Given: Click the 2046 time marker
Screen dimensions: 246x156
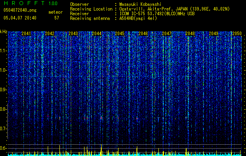Looking at the screenshot, I should [143, 34].
